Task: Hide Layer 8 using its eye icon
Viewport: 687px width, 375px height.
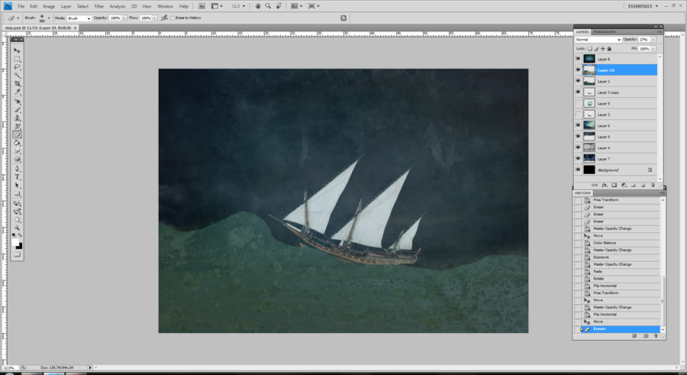Action: click(578, 59)
